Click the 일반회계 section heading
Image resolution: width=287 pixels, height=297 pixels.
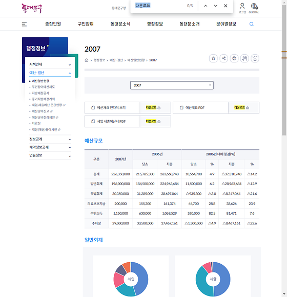[x=94, y=240]
